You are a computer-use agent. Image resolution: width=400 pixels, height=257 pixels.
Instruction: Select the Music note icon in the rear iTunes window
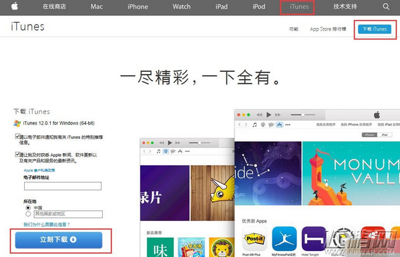(x=158, y=151)
